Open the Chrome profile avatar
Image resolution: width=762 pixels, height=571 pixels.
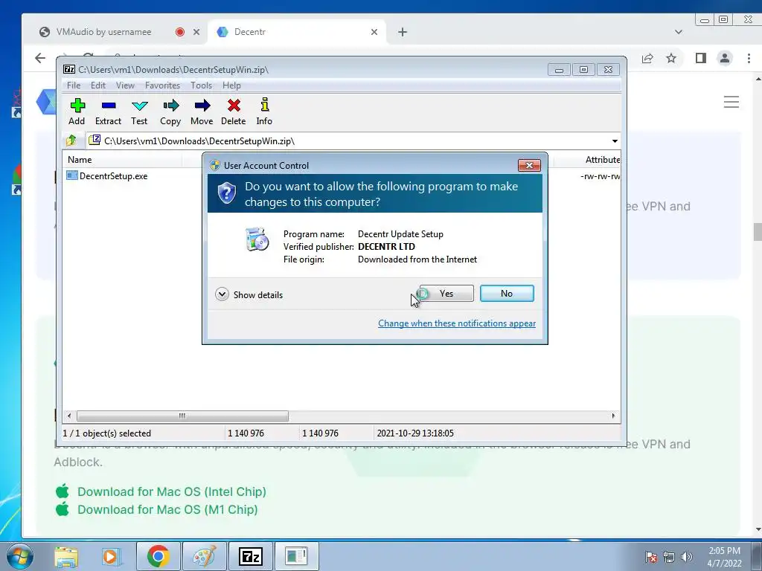tap(725, 58)
